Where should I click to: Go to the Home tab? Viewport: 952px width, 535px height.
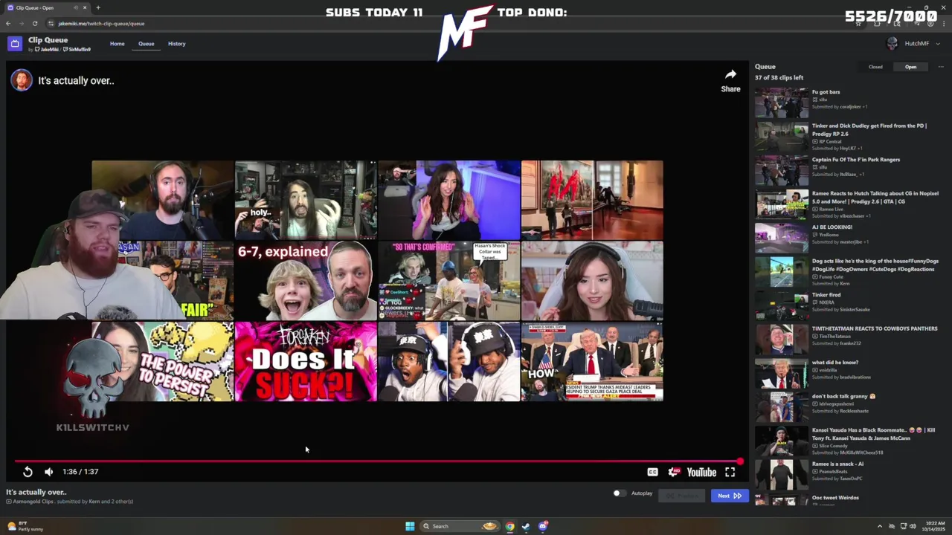(118, 44)
